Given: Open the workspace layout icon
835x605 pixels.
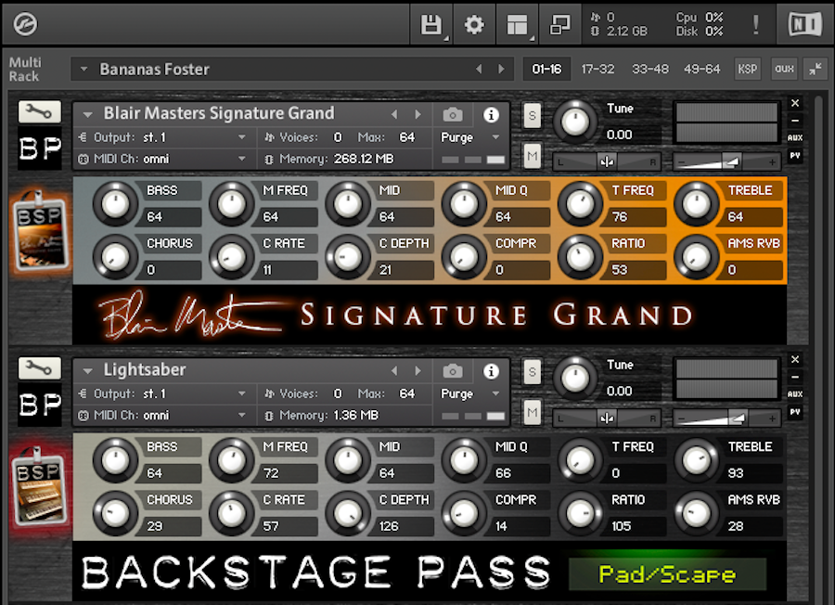Looking at the screenshot, I should point(517,24).
